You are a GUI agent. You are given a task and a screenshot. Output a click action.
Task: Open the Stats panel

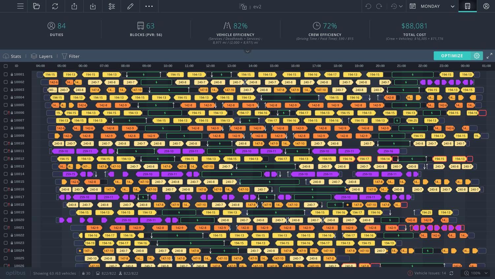(12, 56)
